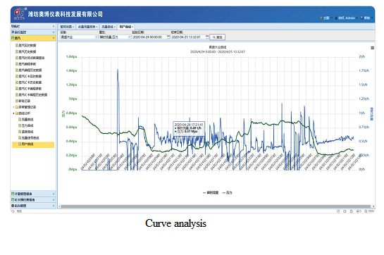
Task: Collapse the curve analysis folder in the tree
Action: [x=13, y=113]
